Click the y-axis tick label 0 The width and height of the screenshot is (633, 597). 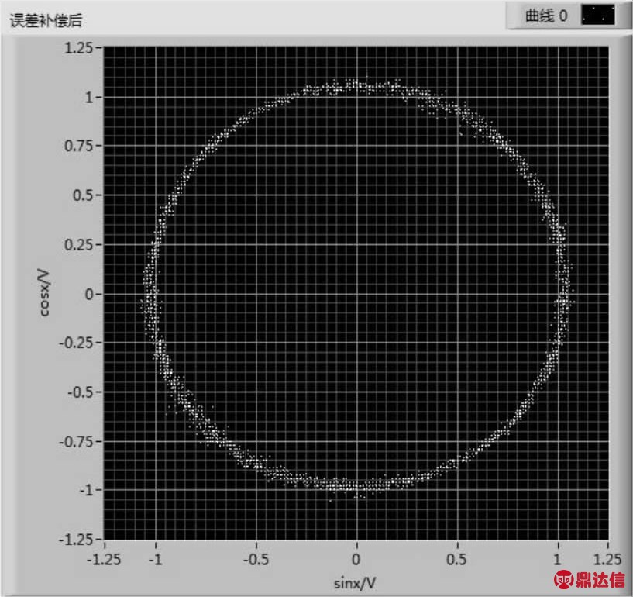pyautogui.click(x=89, y=295)
